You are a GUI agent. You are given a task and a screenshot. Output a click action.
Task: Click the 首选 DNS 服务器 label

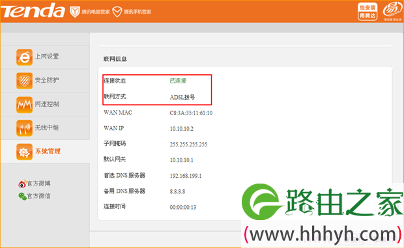[x=124, y=175]
